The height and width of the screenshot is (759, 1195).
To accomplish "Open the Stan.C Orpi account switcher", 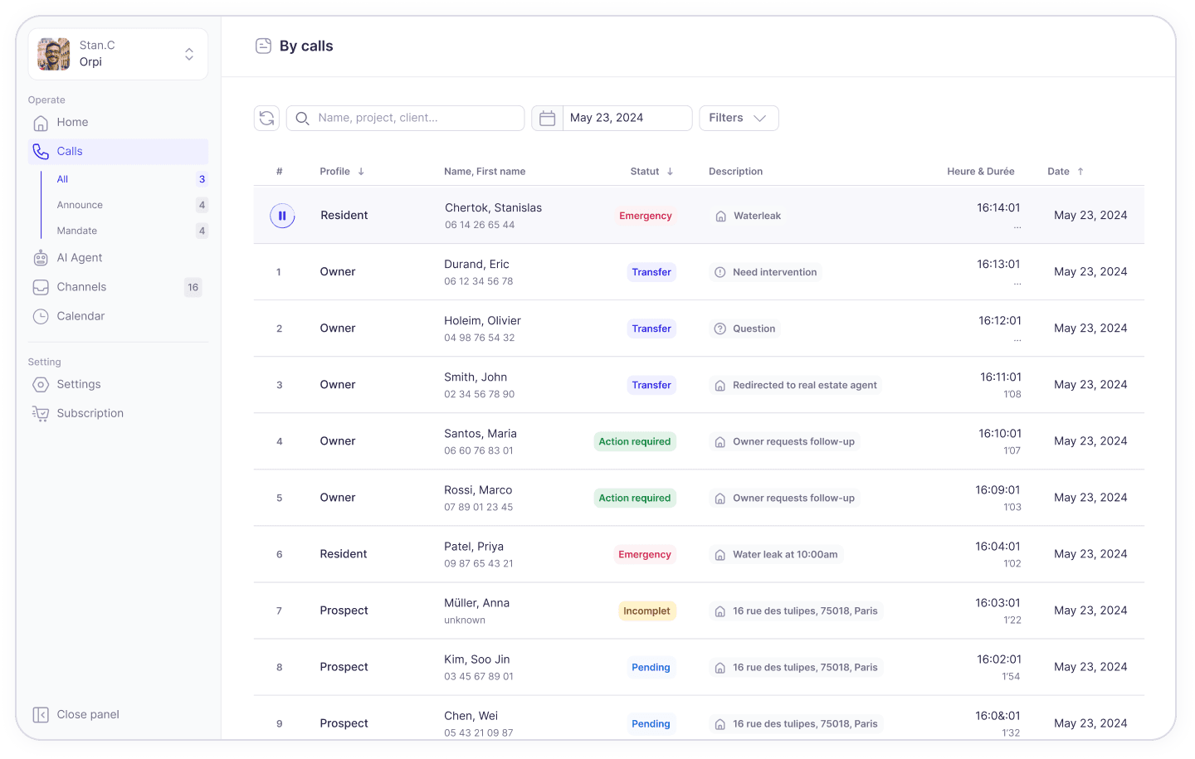I will coord(118,54).
